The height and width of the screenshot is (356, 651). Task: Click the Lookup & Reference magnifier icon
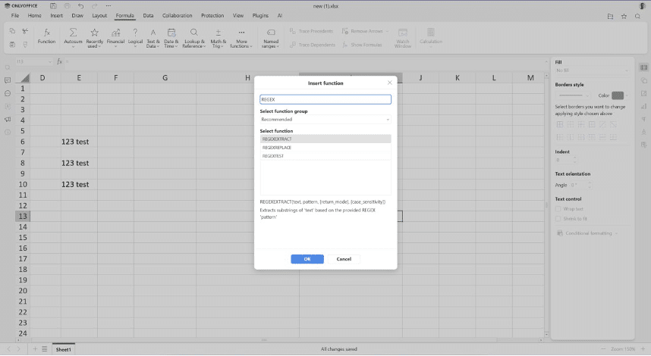click(193, 33)
